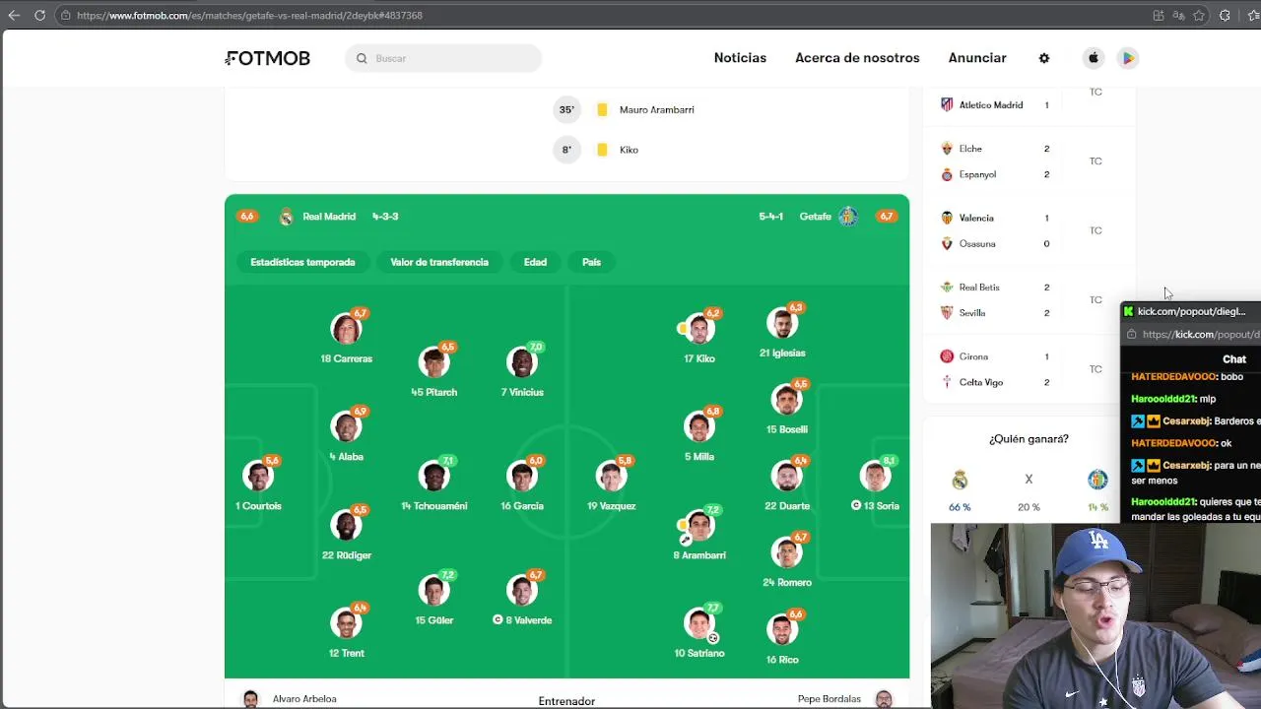The width and height of the screenshot is (1261, 709).
Task: Open player 18 Carreras photo
Action: tap(346, 329)
